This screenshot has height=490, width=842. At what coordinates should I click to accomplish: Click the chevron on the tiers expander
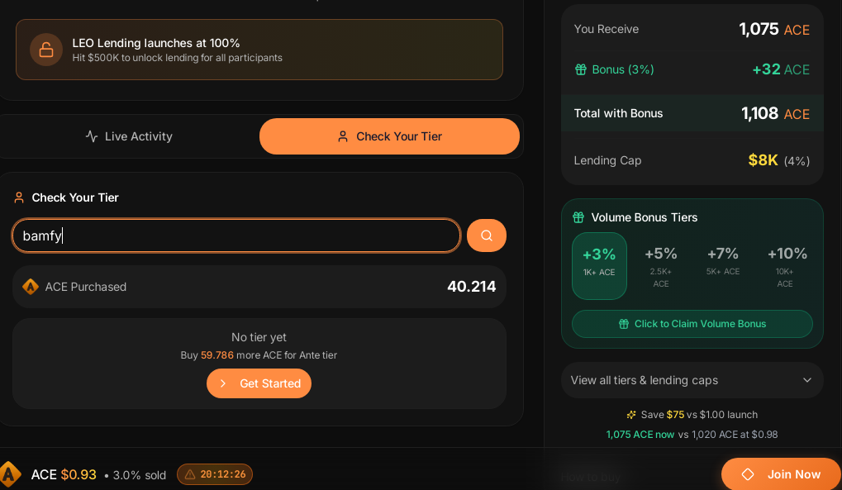tap(807, 380)
